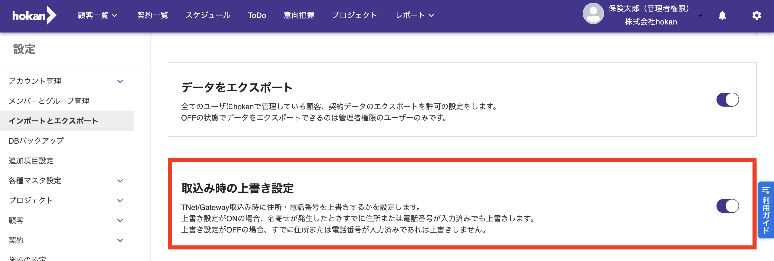Expand アカウント管理 in sidebar
774x261 pixels.
pos(120,81)
